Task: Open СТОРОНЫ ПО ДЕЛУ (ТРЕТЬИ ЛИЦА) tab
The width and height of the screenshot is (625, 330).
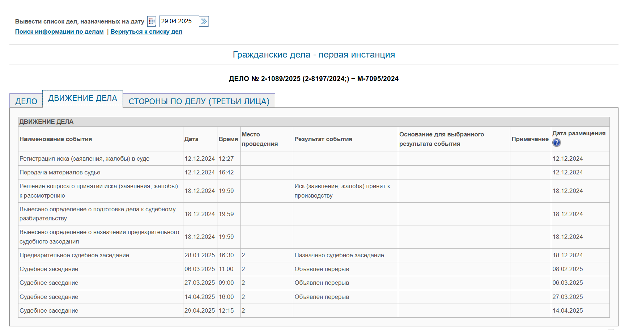Action: click(x=199, y=101)
